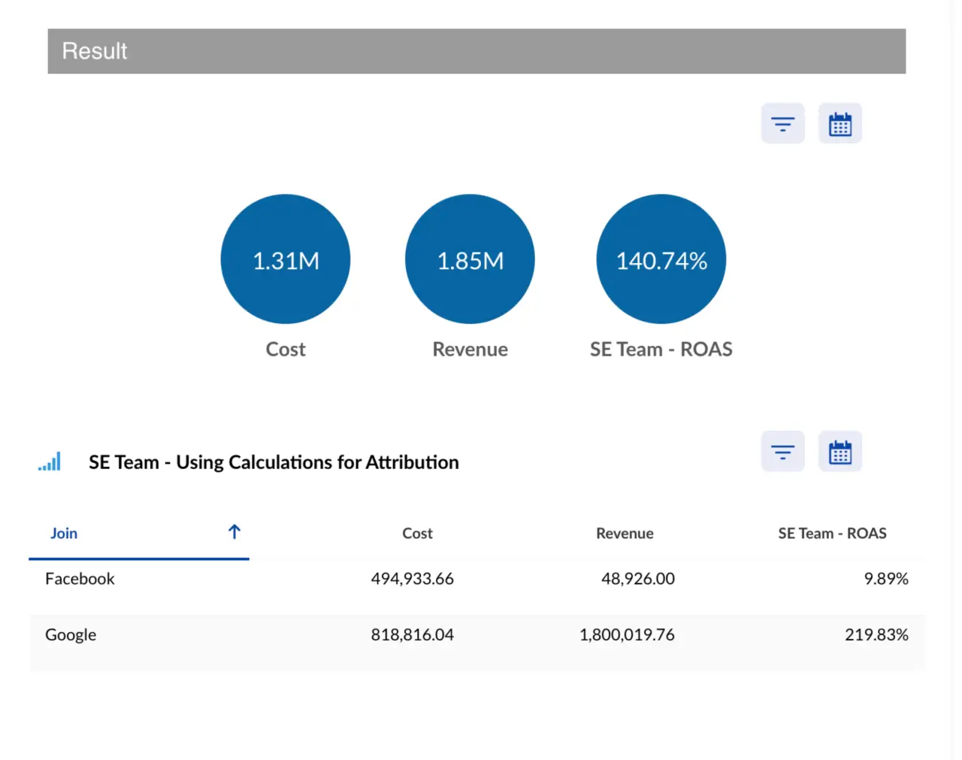The height and width of the screenshot is (760, 962).
Task: Click the 1.31M Cost circle
Action: (286, 259)
